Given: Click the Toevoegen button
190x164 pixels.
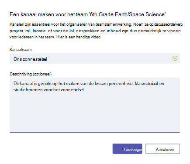Looking at the screenshot, I should [x=127, y=149].
